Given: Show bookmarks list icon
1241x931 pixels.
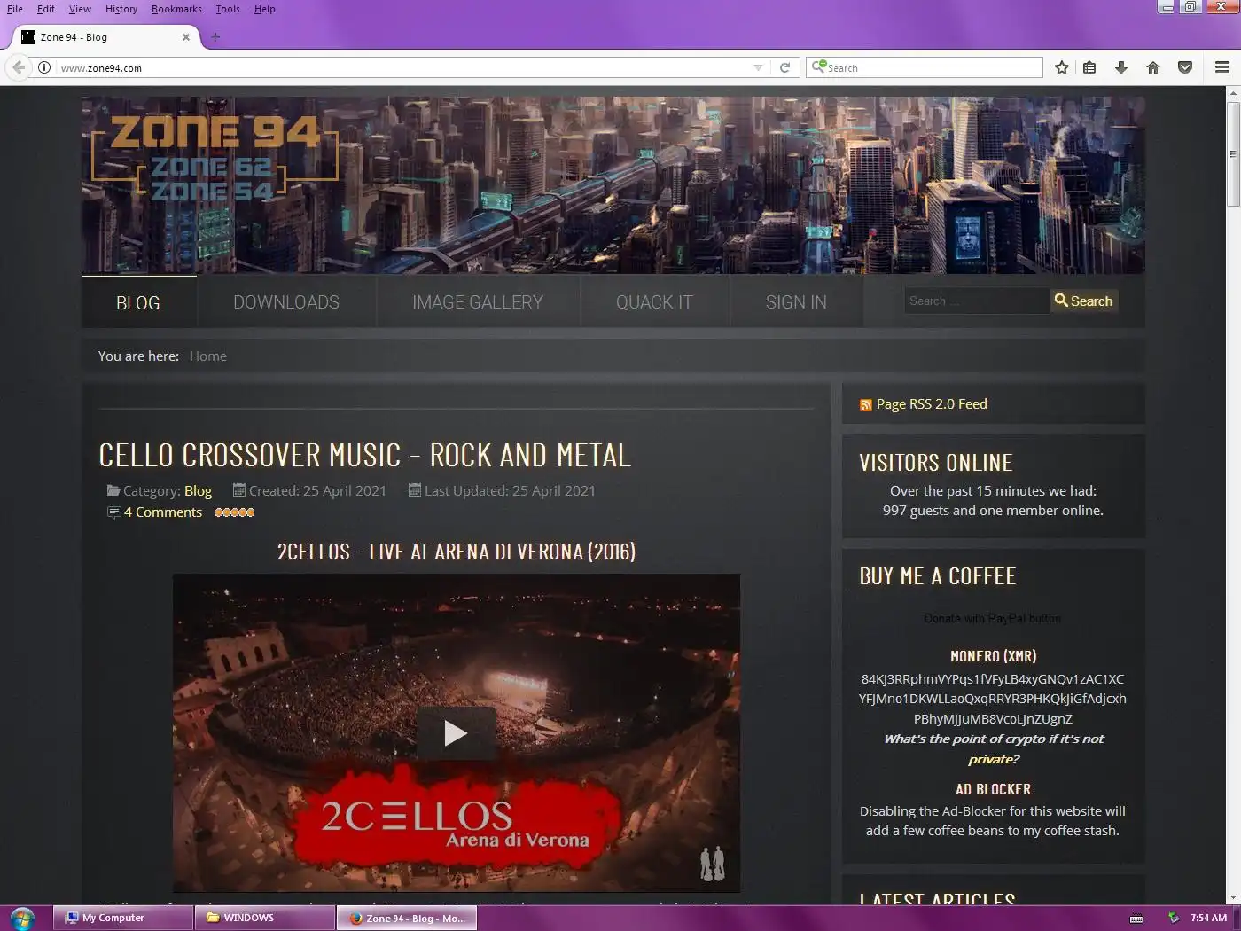Looking at the screenshot, I should coord(1089,67).
